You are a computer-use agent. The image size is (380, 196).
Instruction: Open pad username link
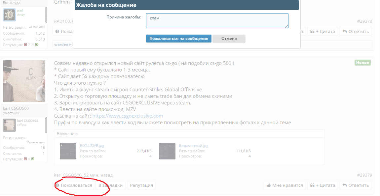pos(20,11)
